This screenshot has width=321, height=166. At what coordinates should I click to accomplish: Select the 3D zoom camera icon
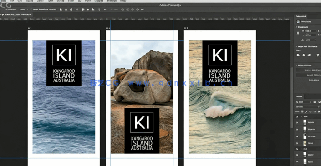point(143,10)
